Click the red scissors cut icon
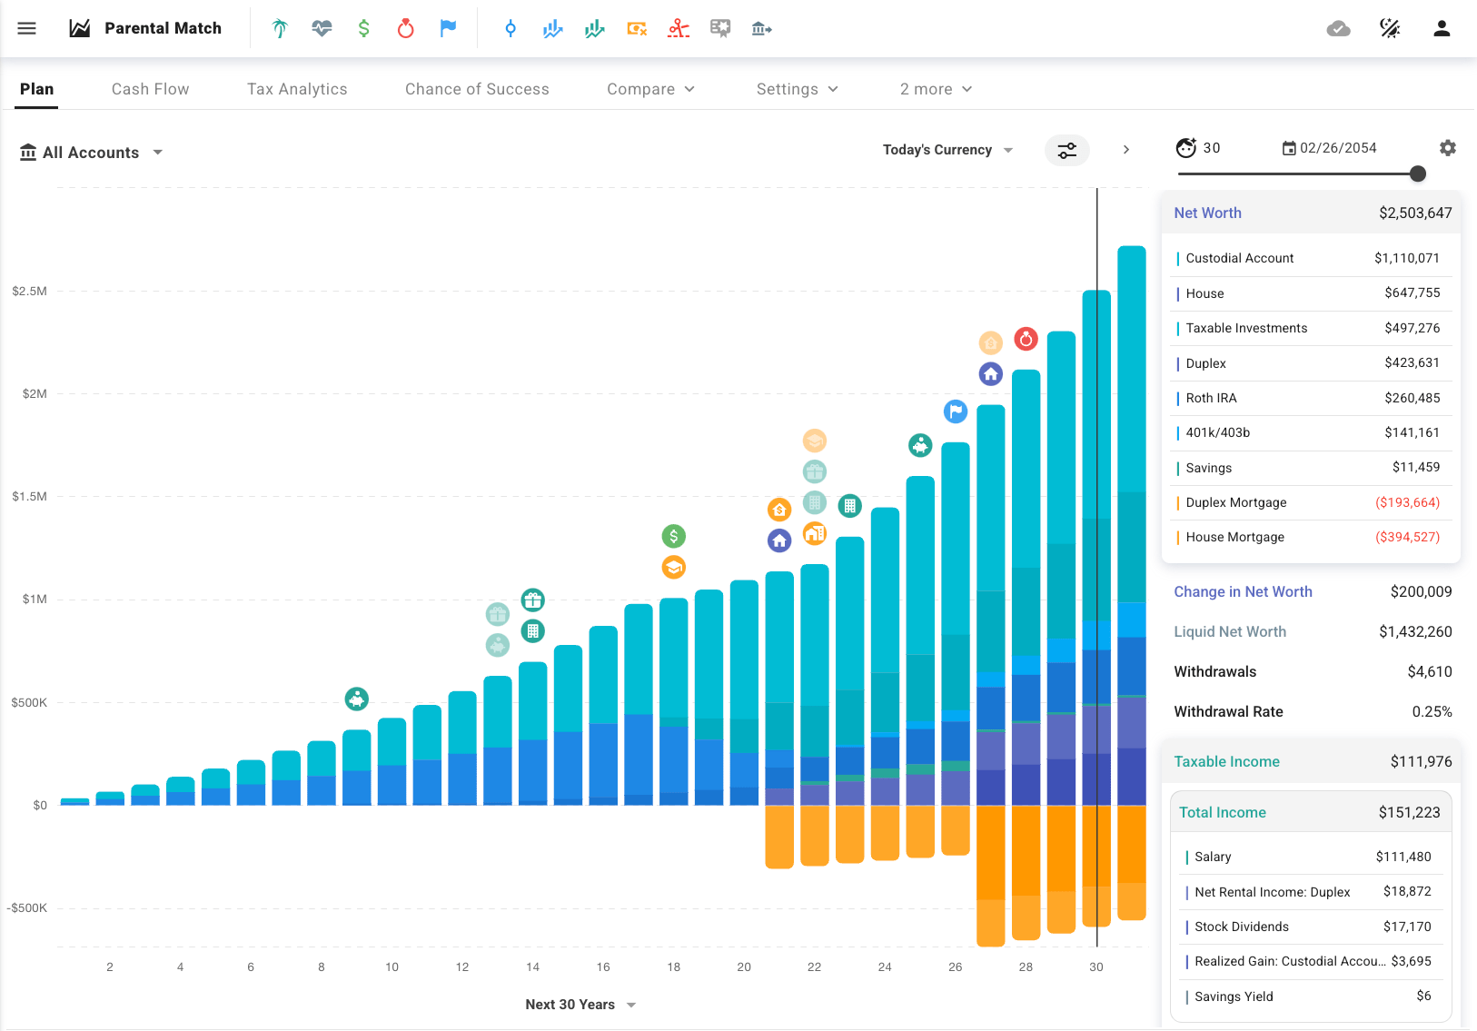This screenshot has width=1477, height=1031. 679,29
